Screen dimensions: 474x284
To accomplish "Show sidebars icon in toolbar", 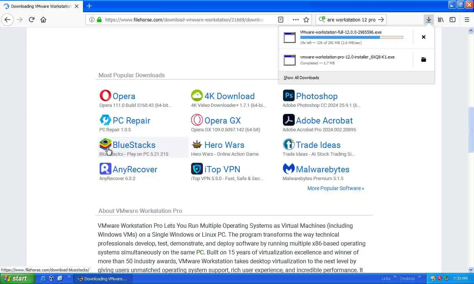I will click(x=453, y=20).
